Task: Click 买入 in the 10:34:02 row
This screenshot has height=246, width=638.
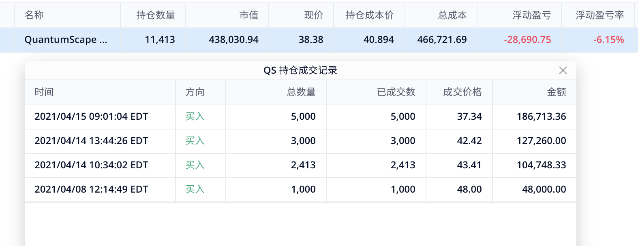Action: [x=195, y=165]
